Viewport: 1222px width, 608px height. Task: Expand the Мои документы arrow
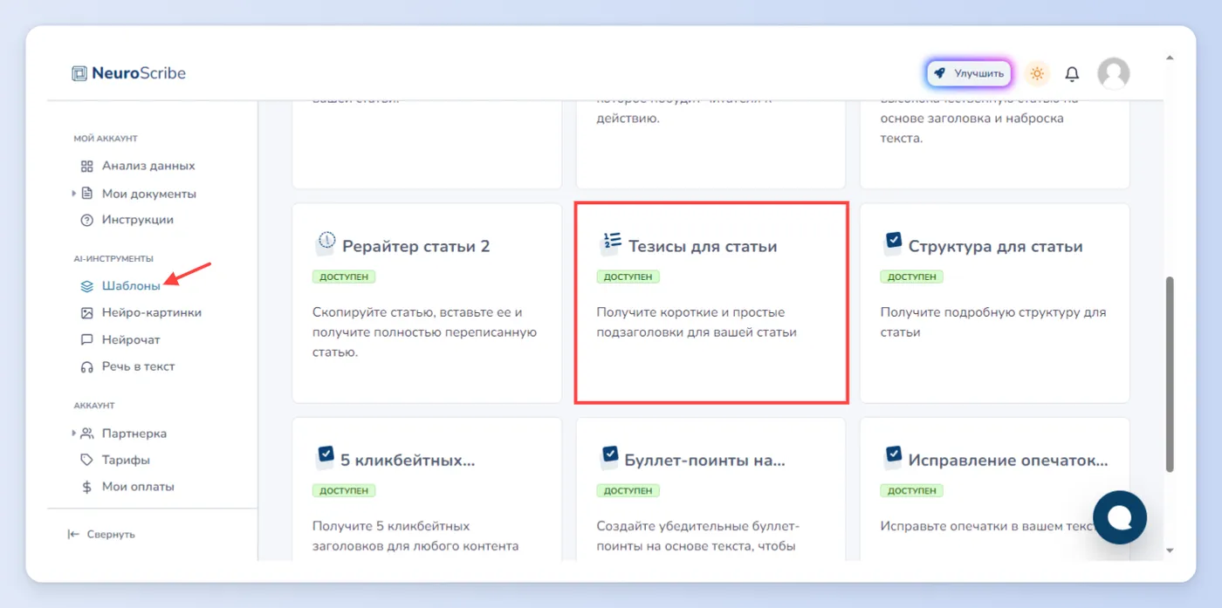point(74,194)
